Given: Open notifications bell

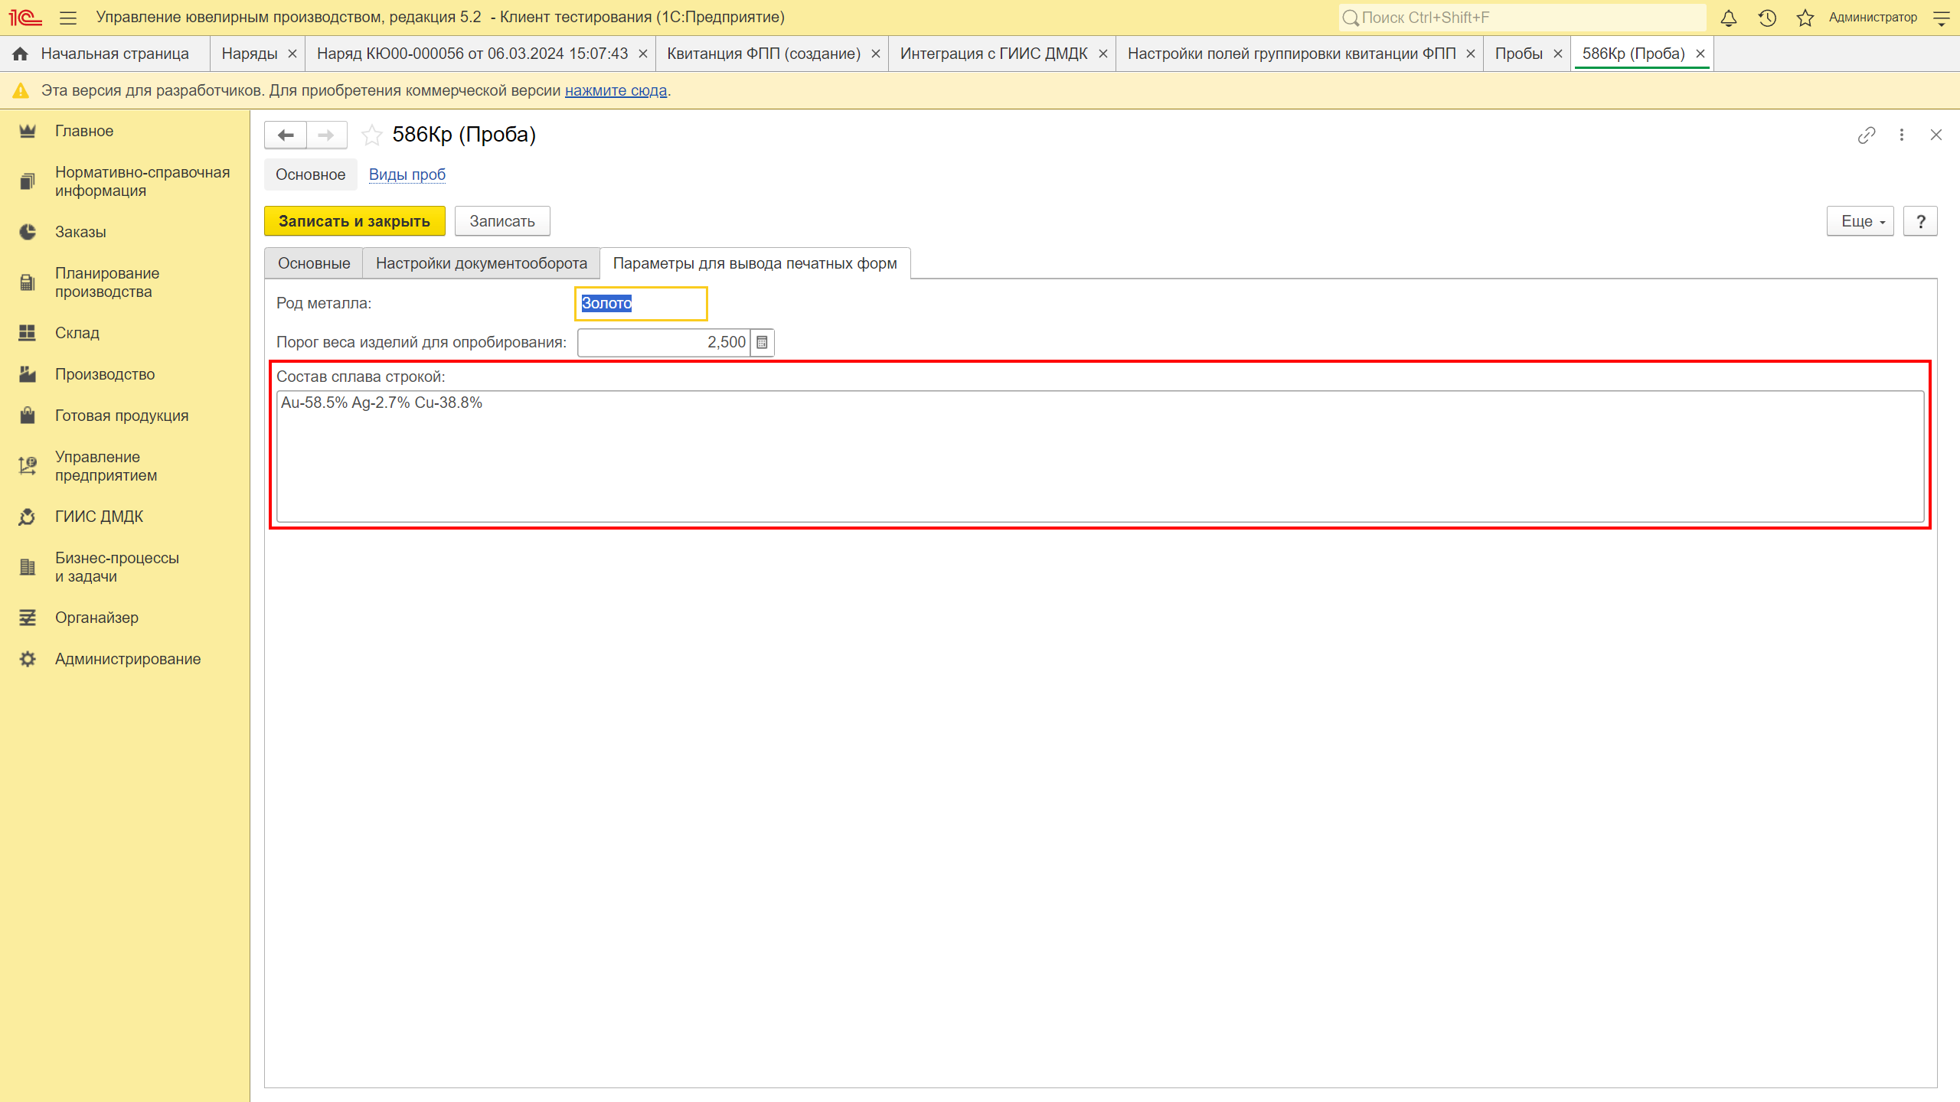Looking at the screenshot, I should point(1729,18).
